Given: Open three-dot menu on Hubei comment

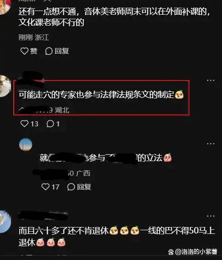Looking at the screenshot, I should click(211, 81).
